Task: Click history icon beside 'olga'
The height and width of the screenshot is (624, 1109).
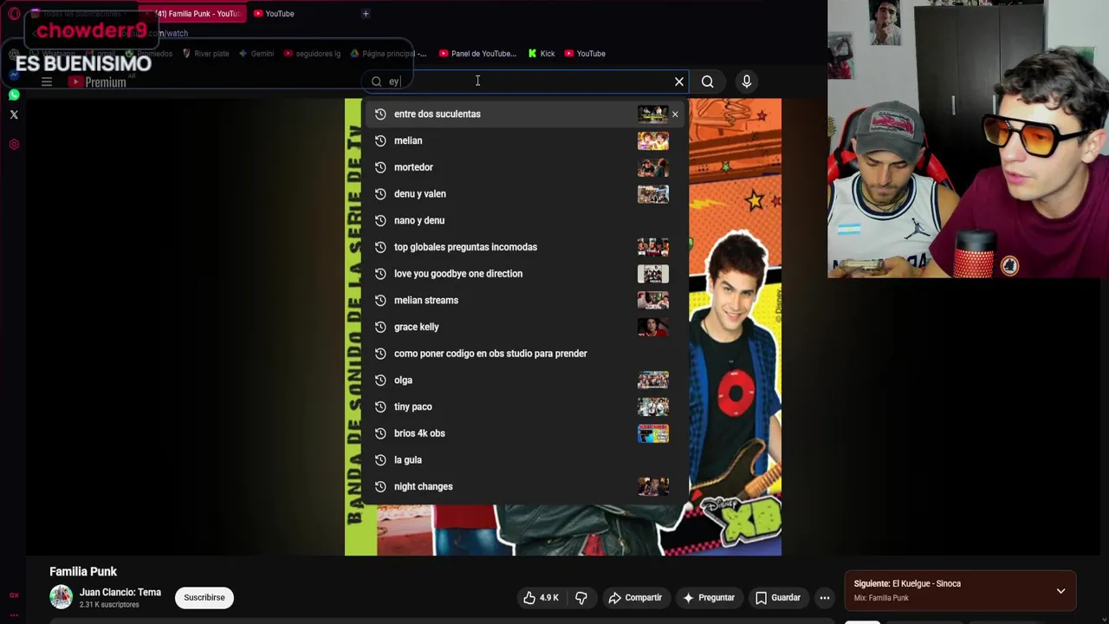Action: pos(380,380)
